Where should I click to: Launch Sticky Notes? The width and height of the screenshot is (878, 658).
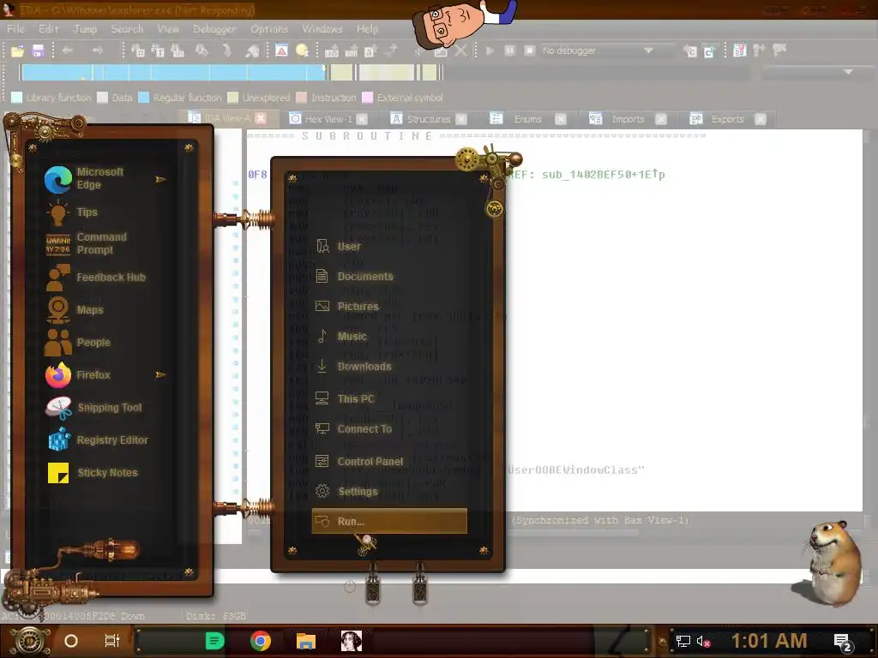pos(103,473)
